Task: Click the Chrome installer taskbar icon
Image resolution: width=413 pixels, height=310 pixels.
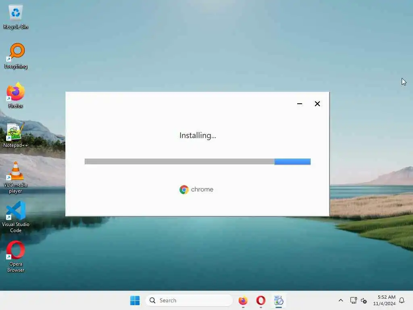Action: (x=278, y=300)
